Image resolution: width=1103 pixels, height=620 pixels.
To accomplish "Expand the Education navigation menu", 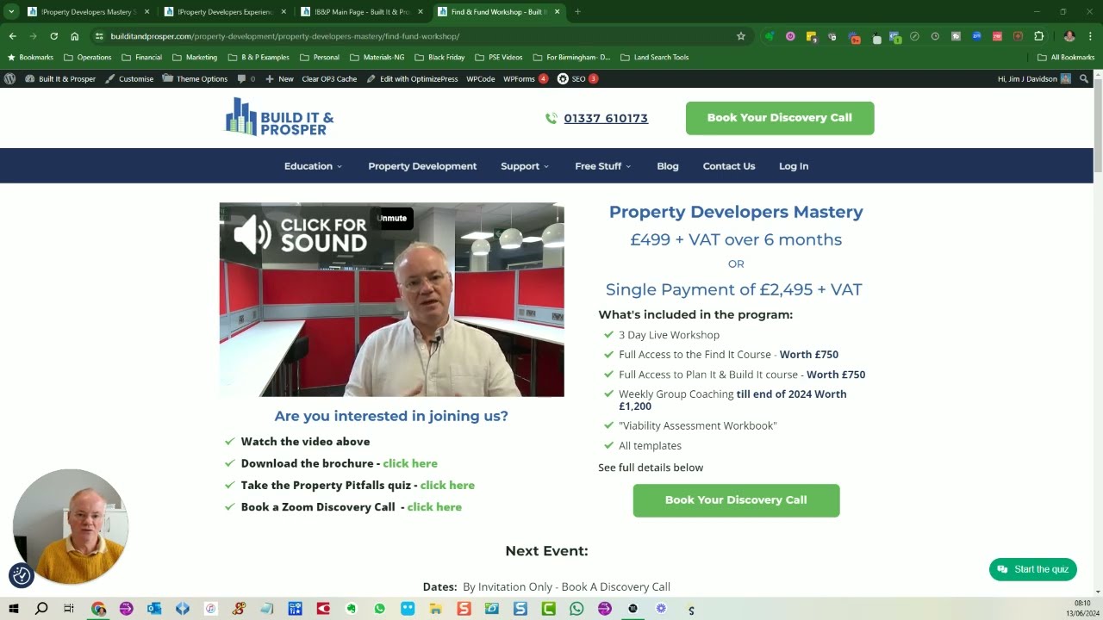I will [x=313, y=166].
